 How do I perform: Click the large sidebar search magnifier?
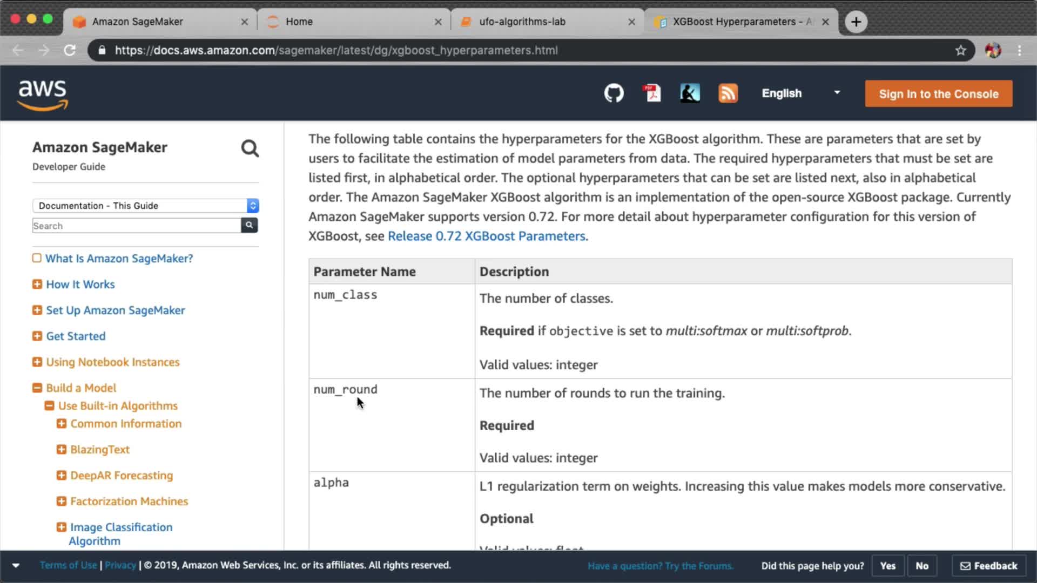click(x=250, y=148)
